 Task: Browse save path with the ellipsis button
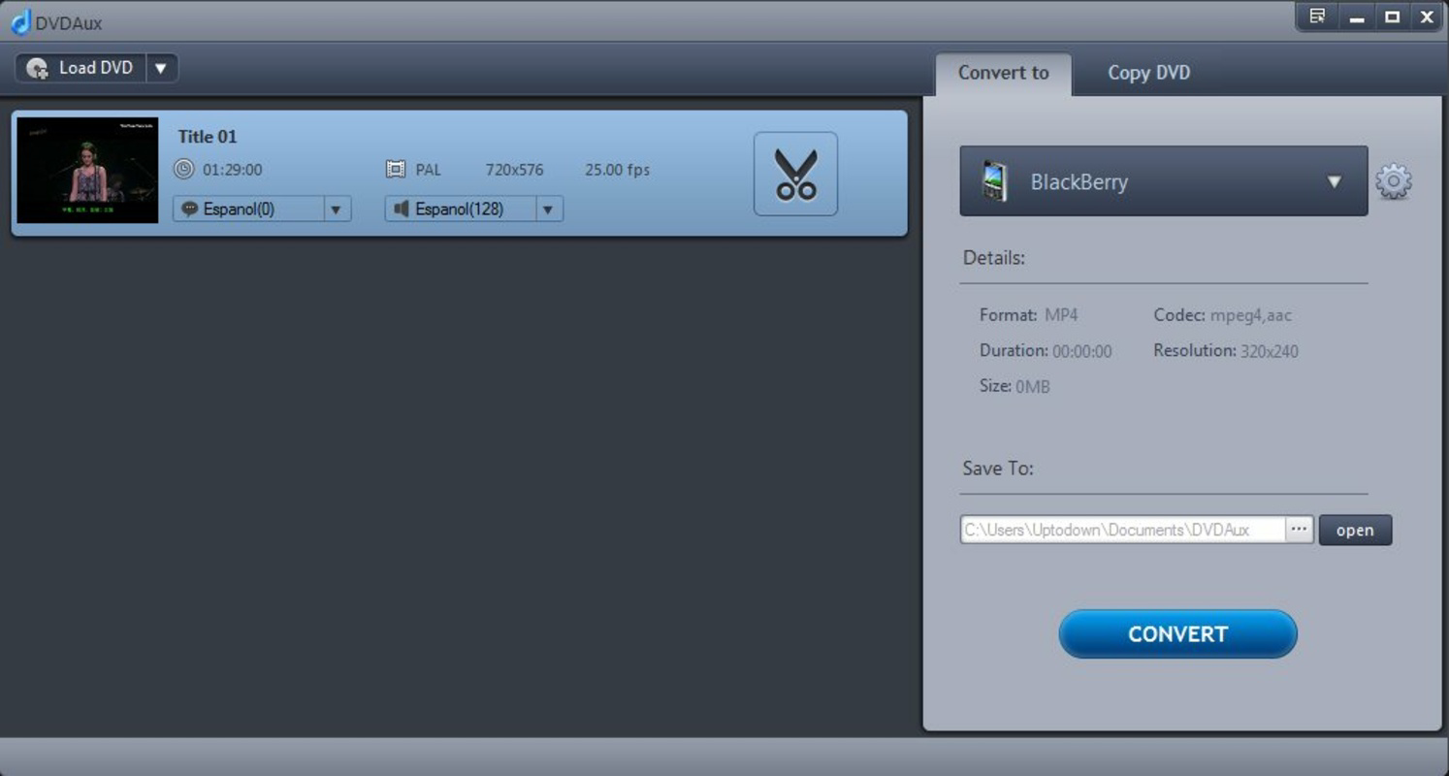(x=1300, y=530)
